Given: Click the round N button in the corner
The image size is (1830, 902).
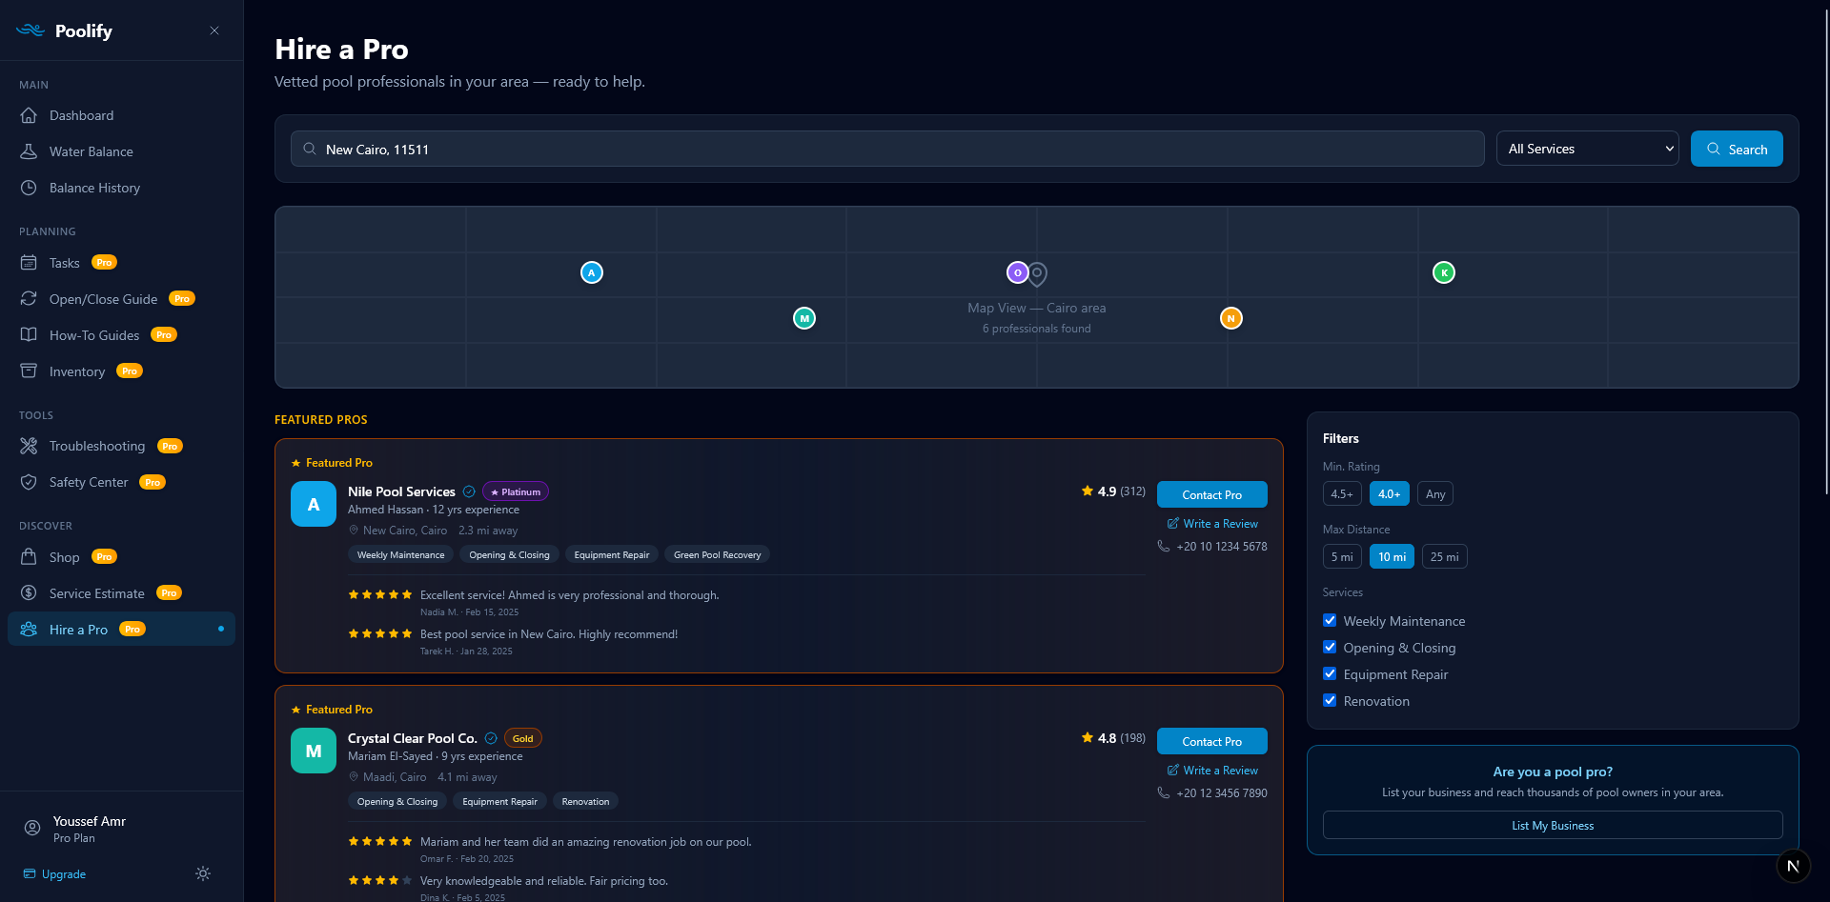Looking at the screenshot, I should [x=1793, y=866].
